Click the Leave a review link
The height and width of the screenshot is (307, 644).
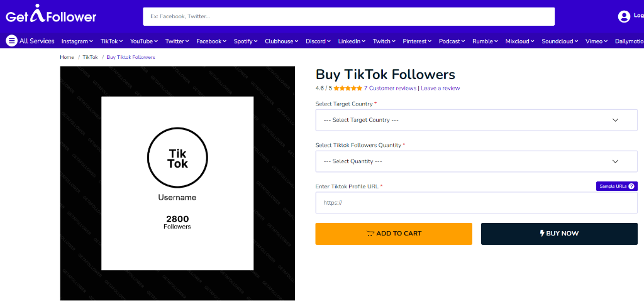click(440, 88)
